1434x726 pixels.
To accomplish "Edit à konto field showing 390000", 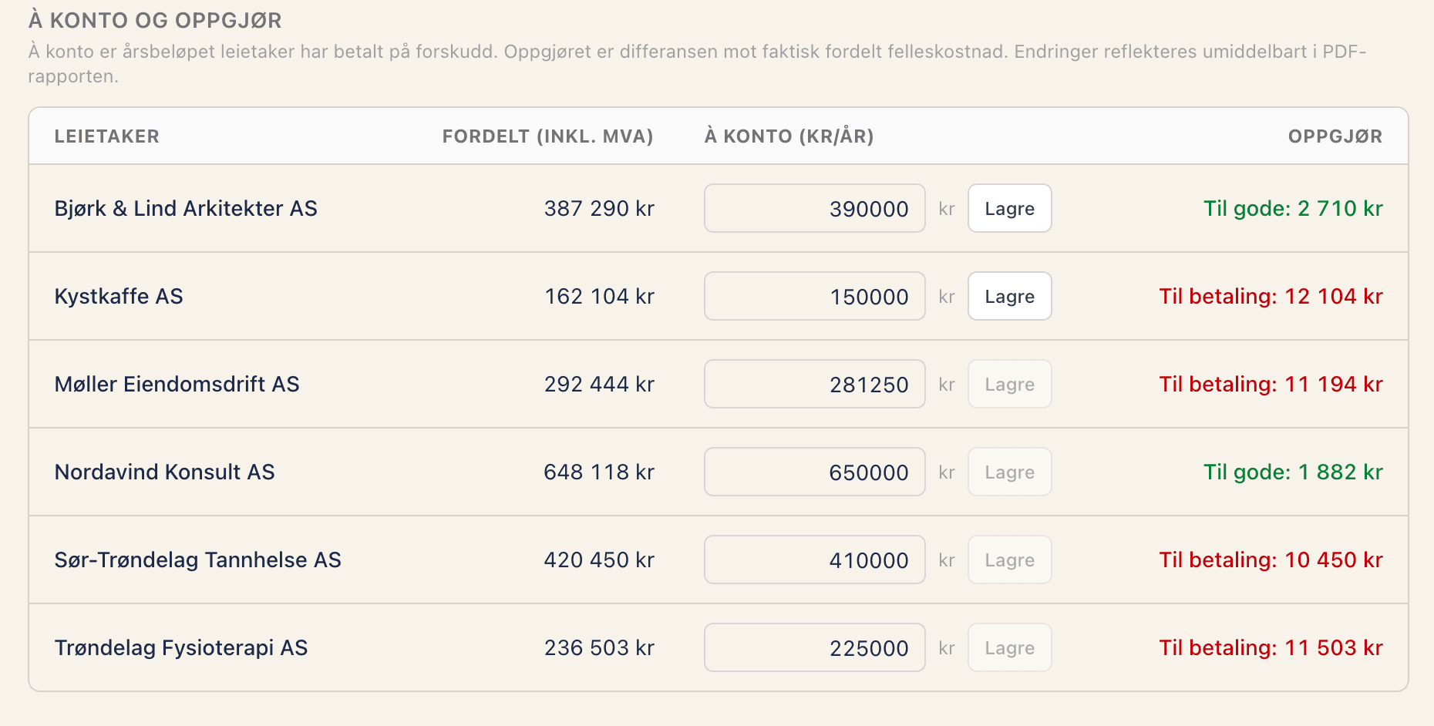I will click(814, 208).
